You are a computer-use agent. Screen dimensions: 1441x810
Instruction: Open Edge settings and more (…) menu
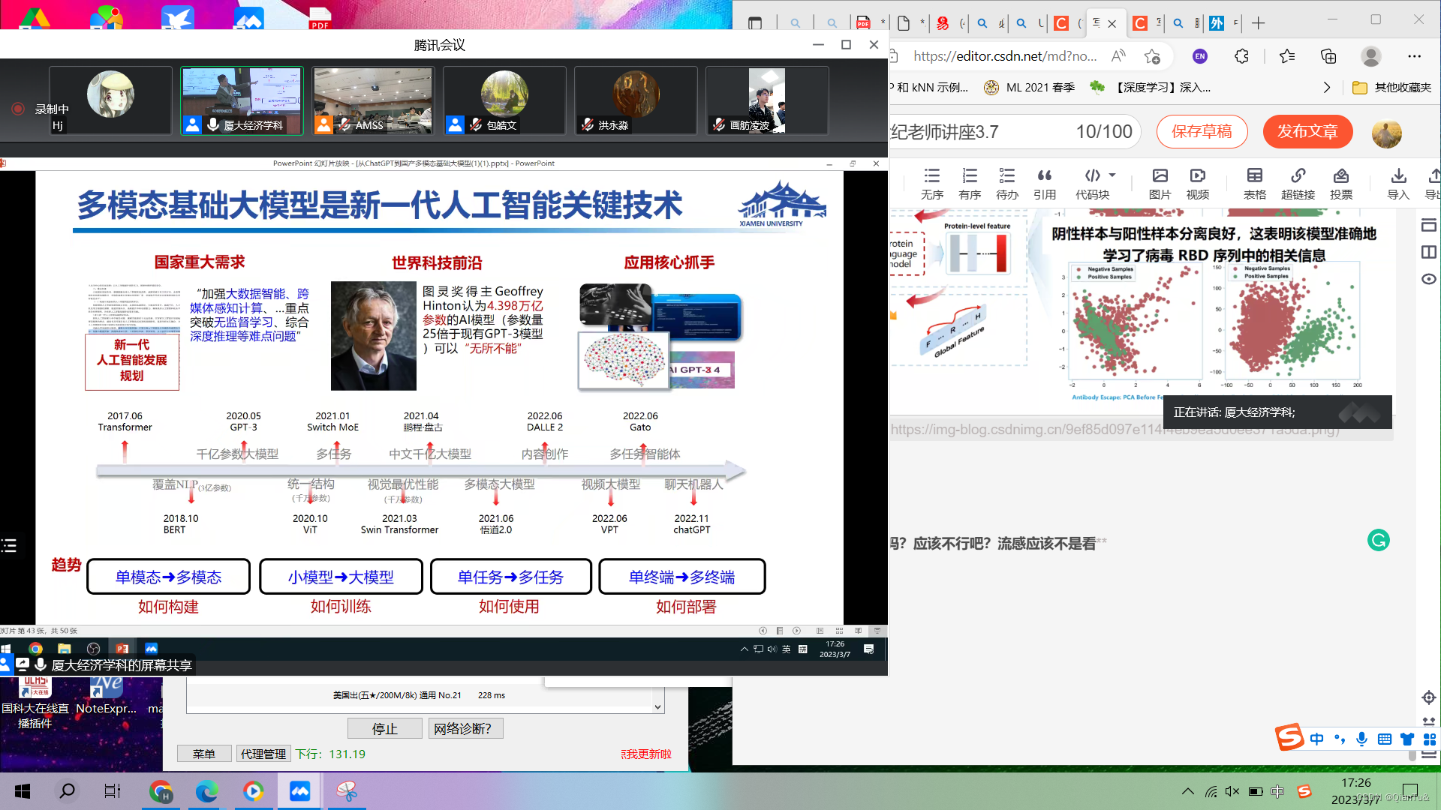point(1415,56)
